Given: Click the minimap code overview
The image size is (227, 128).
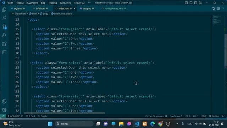Looking at the screenshot, I should (x=218, y=20).
